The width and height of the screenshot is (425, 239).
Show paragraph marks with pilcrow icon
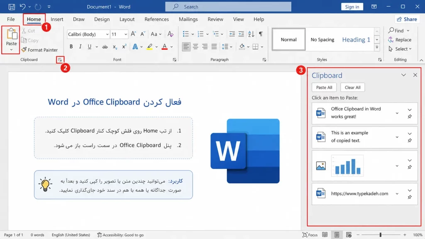(261, 34)
